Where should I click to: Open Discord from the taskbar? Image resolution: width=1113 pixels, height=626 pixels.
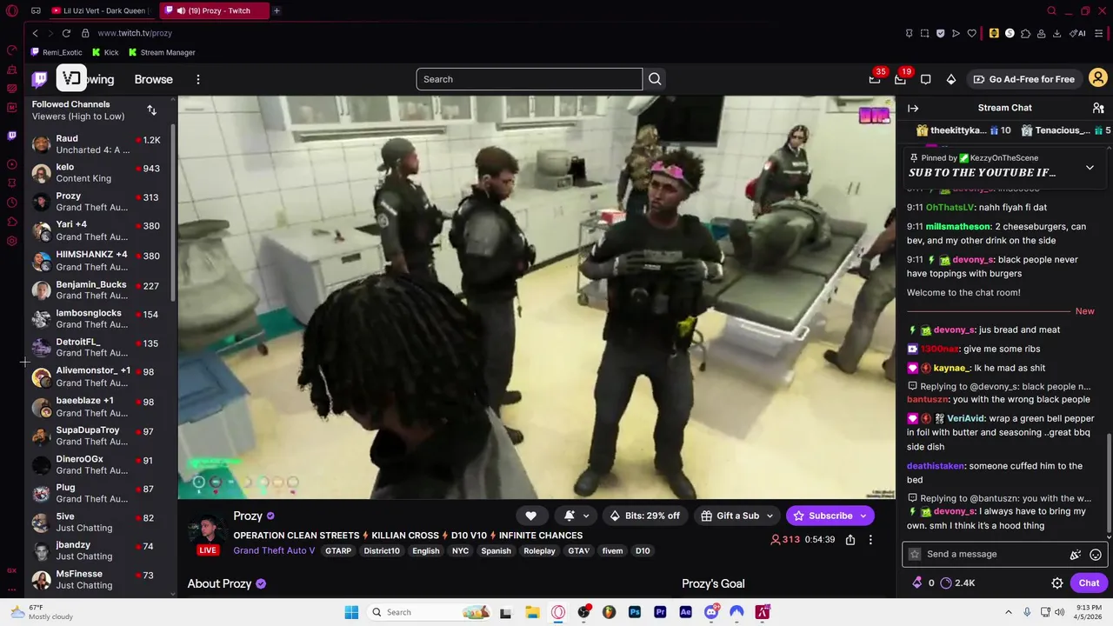click(x=711, y=612)
